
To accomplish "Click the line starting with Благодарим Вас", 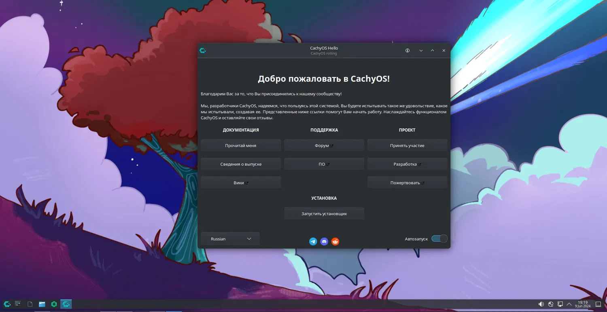I will pos(271,94).
